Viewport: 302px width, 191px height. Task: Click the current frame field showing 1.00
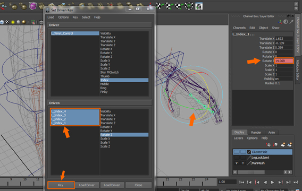click(x=227, y=182)
